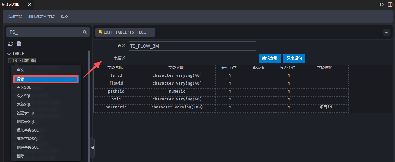Viewport: 395px width, 162px height.
Task: Open the tab list dropdown arrow
Action: (386, 32)
